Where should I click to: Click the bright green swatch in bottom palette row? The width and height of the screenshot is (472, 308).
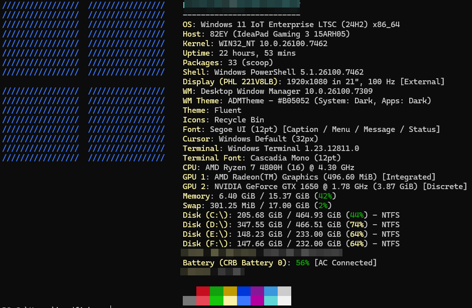216,301
